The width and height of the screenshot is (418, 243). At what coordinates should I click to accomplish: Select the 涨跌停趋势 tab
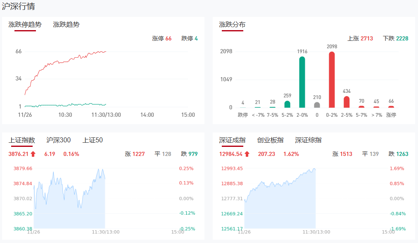(25, 25)
